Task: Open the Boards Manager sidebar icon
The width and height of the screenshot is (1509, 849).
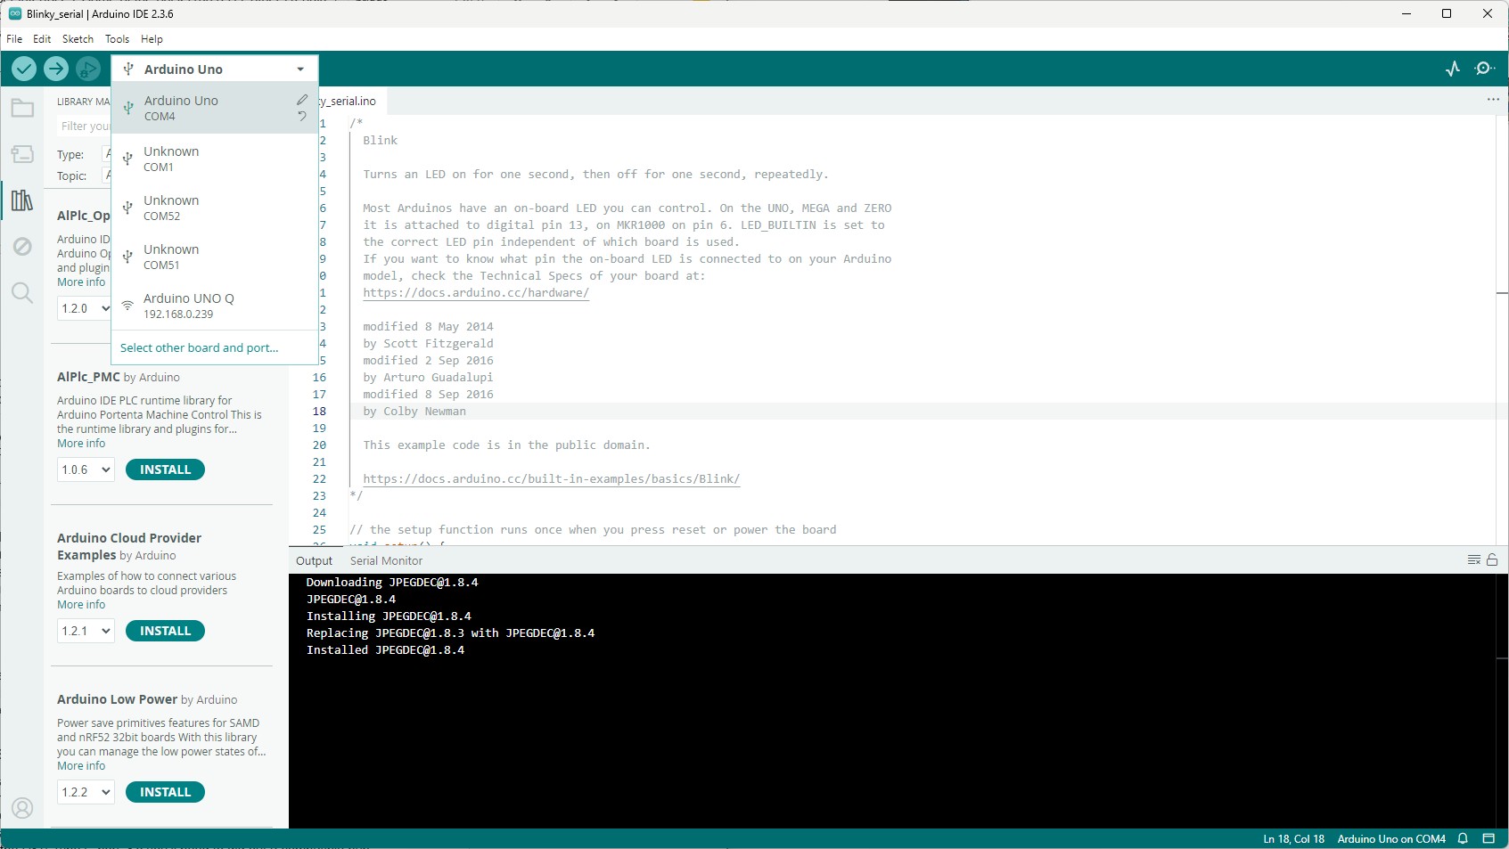Action: coord(22,154)
